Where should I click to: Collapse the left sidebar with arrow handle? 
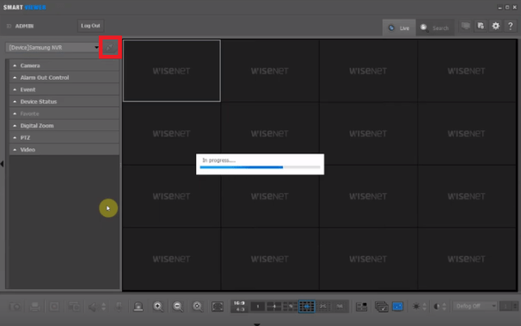(2, 164)
